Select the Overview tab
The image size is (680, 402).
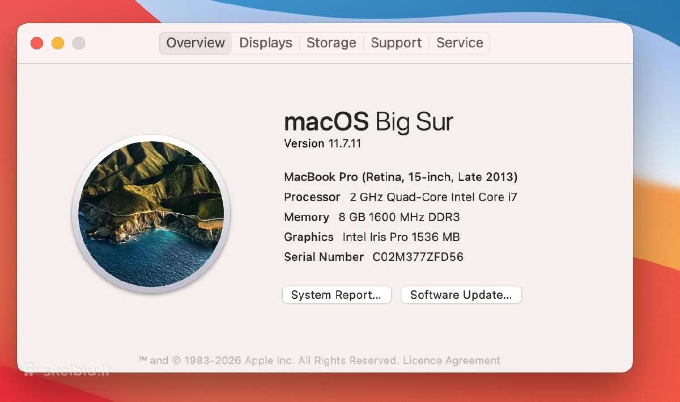pos(195,43)
